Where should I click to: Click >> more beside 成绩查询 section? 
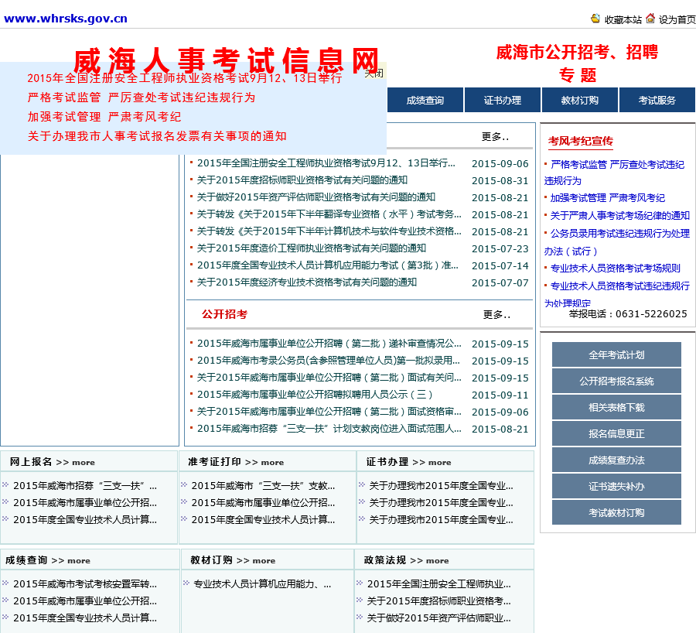click(71, 560)
